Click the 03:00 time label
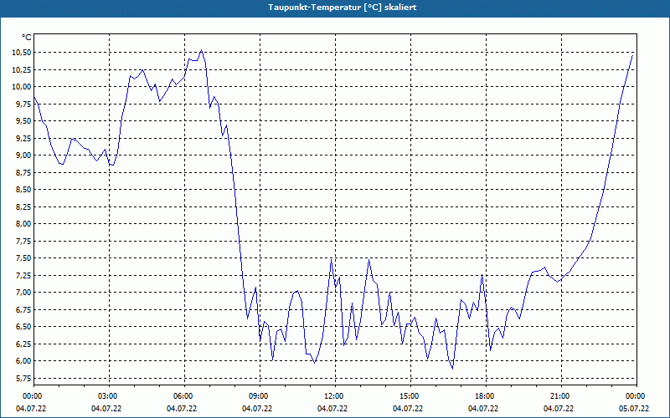670x418 pixels. pyautogui.click(x=109, y=396)
